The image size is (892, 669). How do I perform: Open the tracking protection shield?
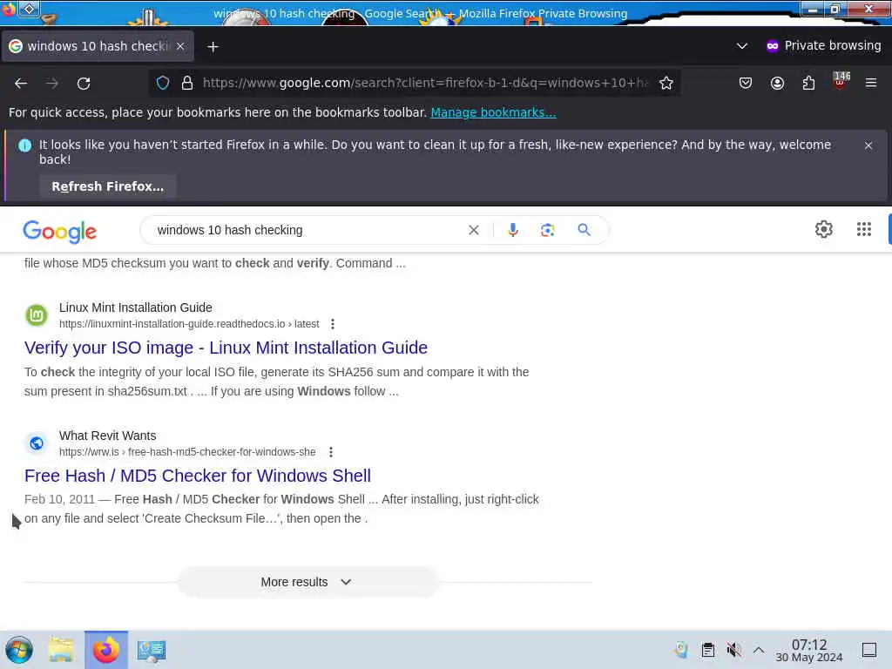coord(163,83)
